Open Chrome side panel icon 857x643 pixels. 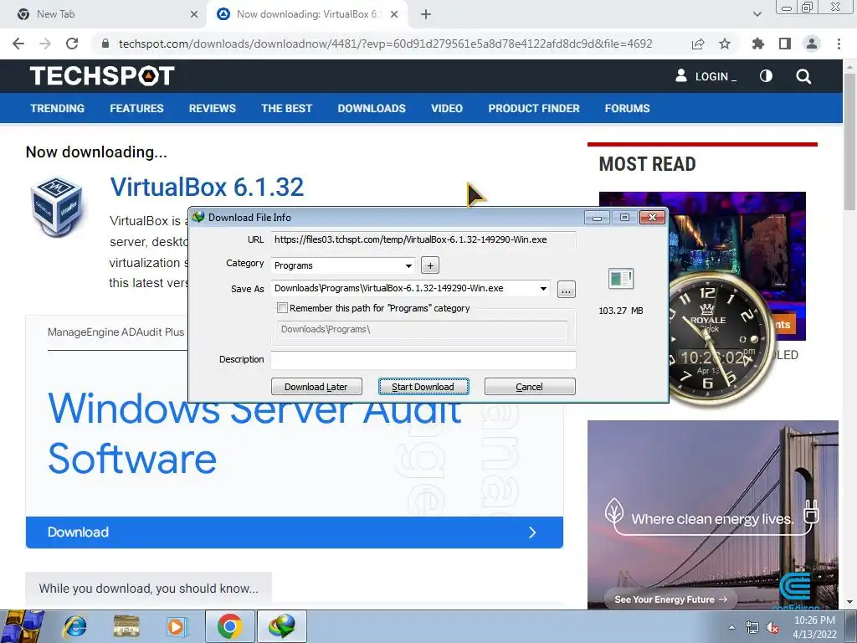click(785, 44)
